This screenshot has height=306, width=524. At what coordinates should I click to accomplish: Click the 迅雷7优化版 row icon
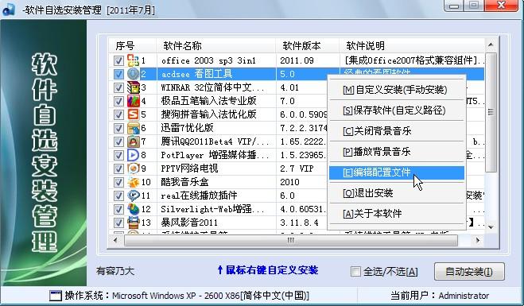(133, 128)
